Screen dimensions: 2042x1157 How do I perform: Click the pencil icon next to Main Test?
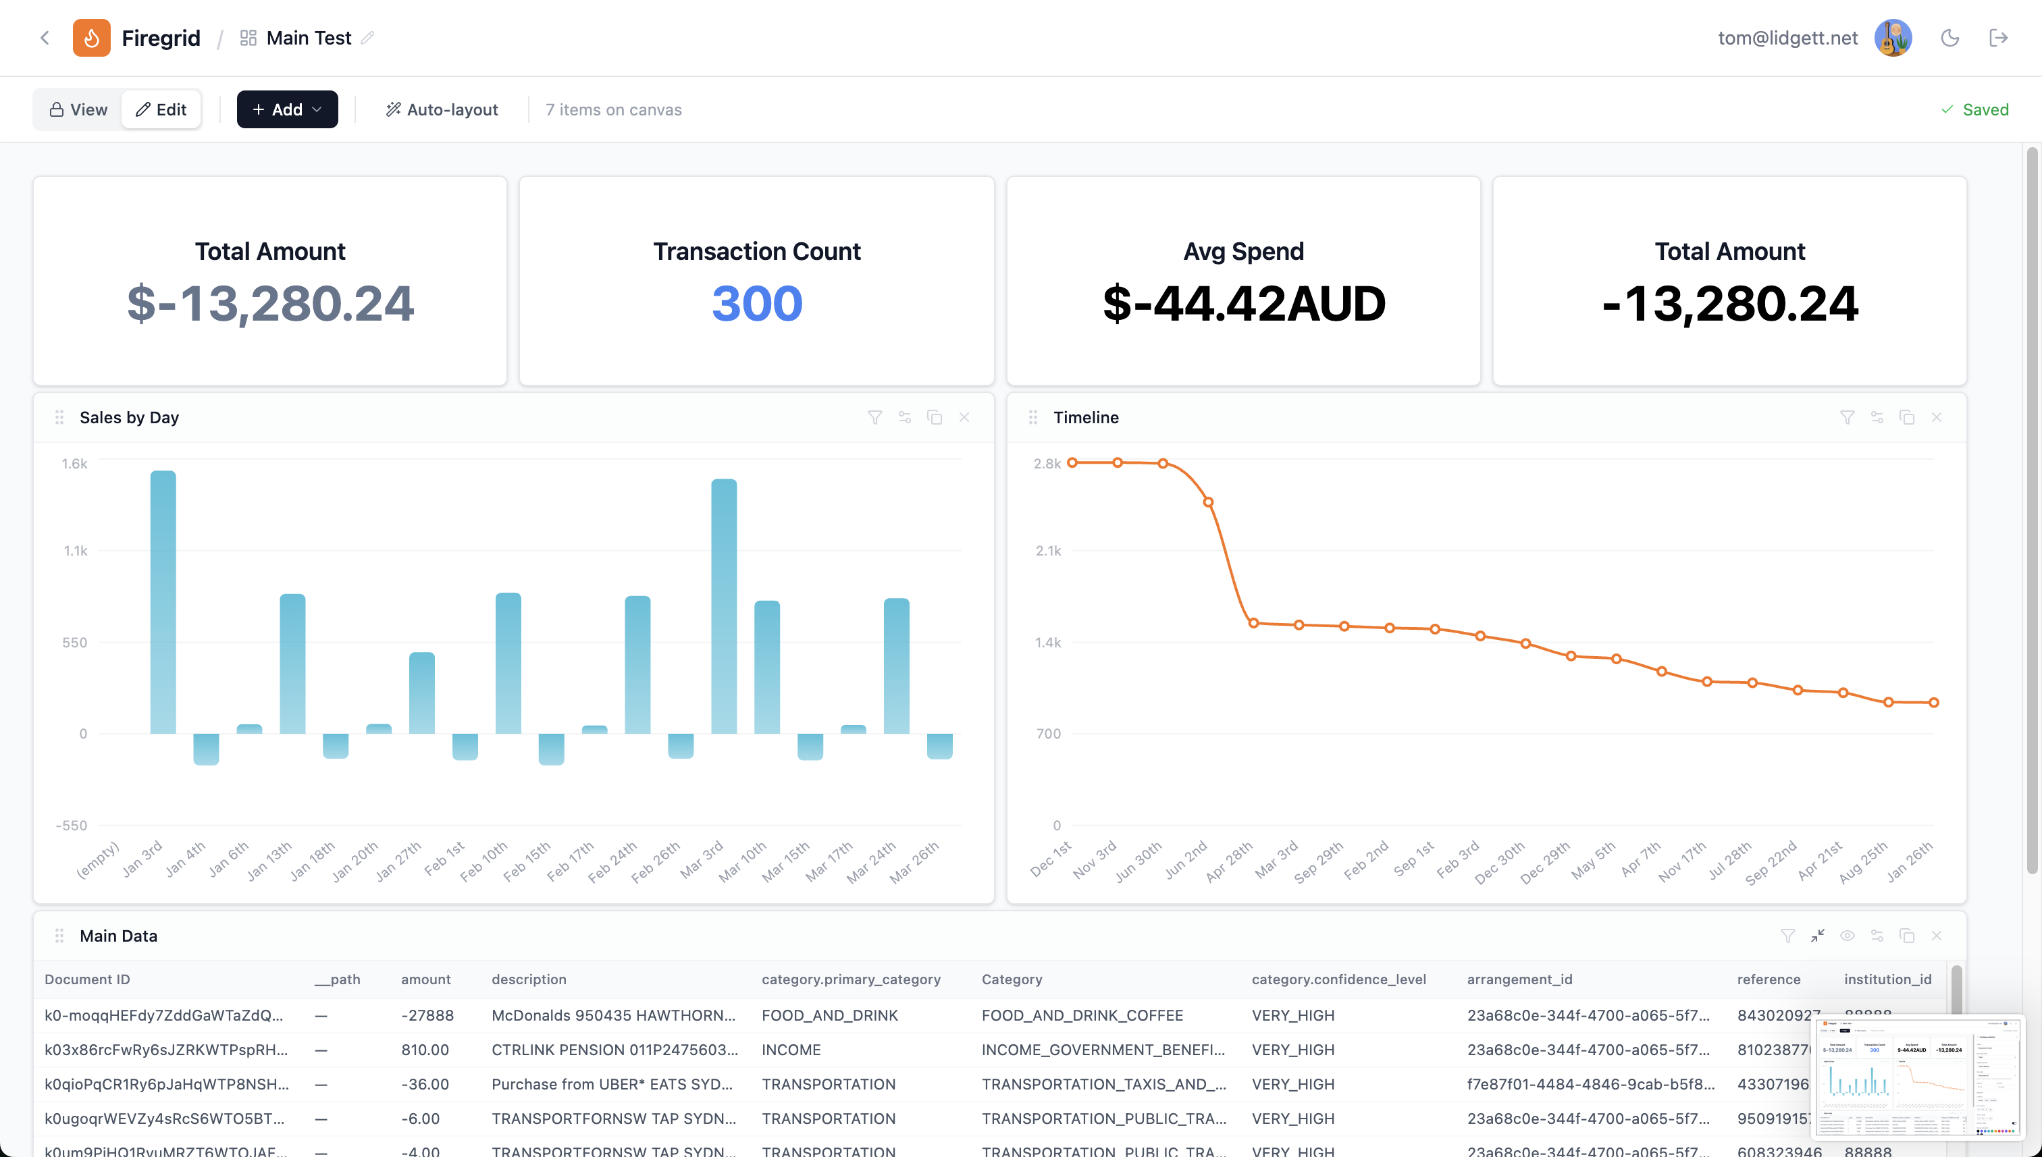pos(367,38)
